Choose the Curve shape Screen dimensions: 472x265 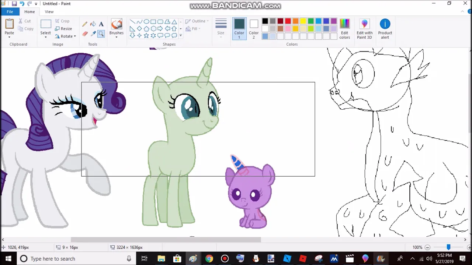pos(139,21)
